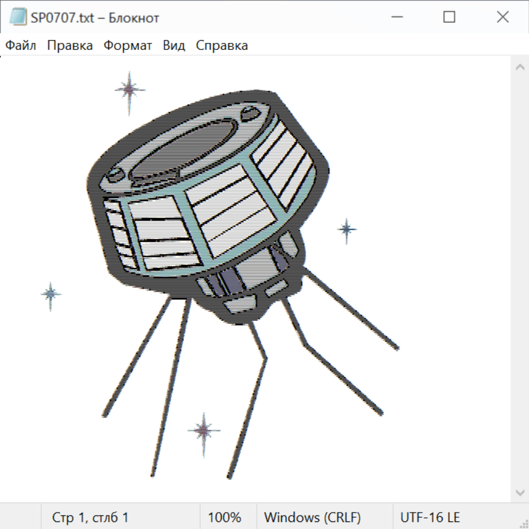
Task: Click the UTF-16 LE encoding field
Action: click(430, 517)
